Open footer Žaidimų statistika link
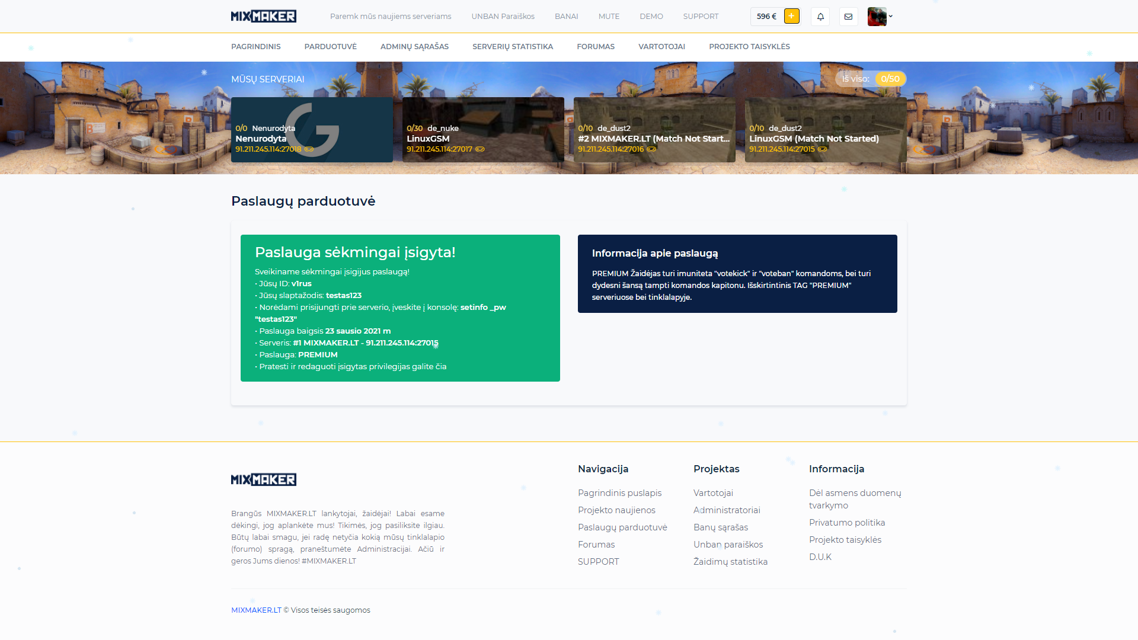This screenshot has width=1138, height=640. [730, 562]
